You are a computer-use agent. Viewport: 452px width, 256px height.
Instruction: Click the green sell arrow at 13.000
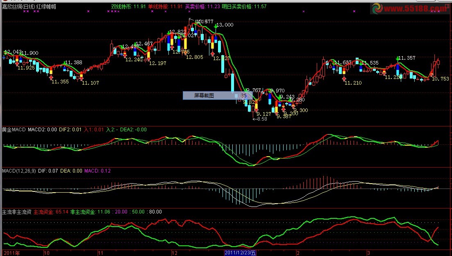(x=216, y=27)
